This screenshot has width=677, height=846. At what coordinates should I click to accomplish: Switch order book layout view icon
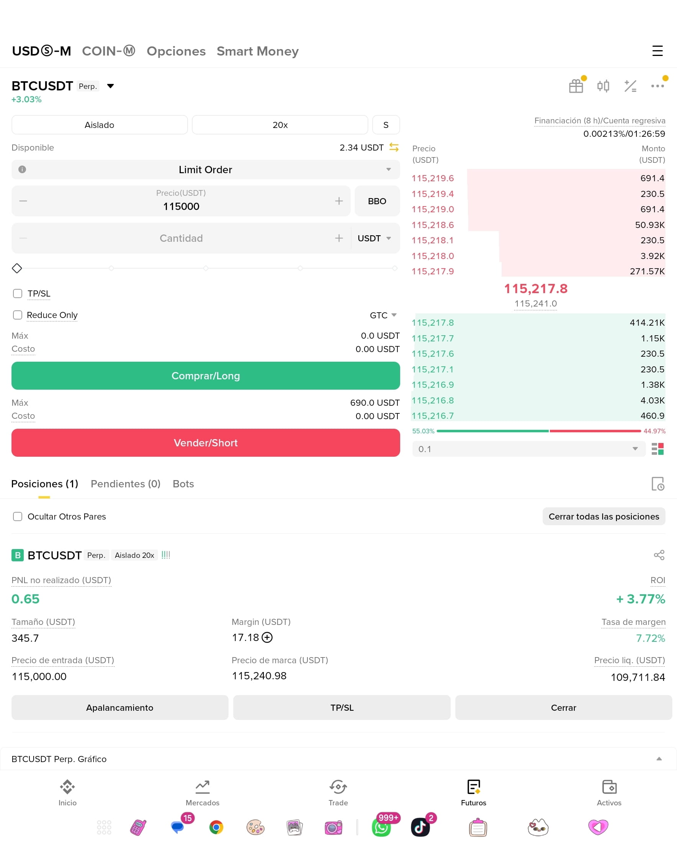657,449
